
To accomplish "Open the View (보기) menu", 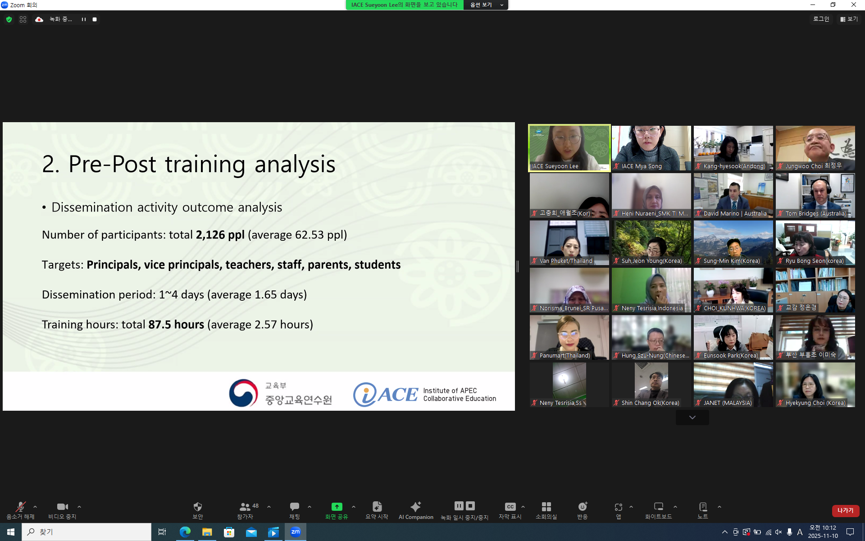I will point(849,19).
